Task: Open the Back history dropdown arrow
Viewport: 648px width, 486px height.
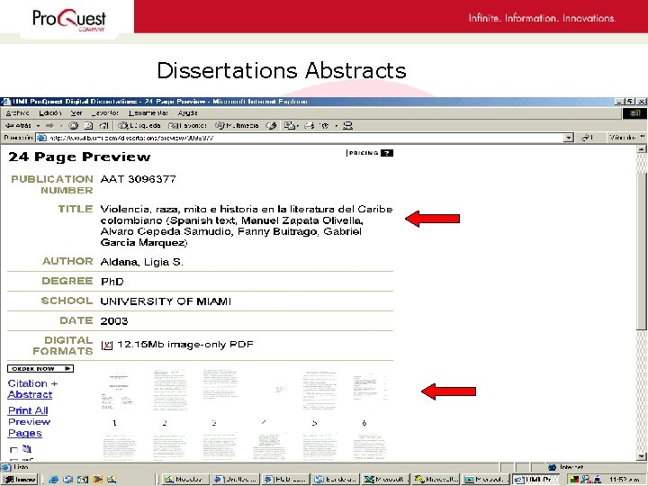Action: (38, 126)
